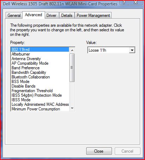Select the Afterburner property

click(40, 54)
